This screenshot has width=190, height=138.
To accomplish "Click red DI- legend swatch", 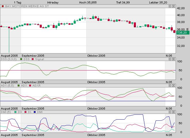I will (25, 112).
